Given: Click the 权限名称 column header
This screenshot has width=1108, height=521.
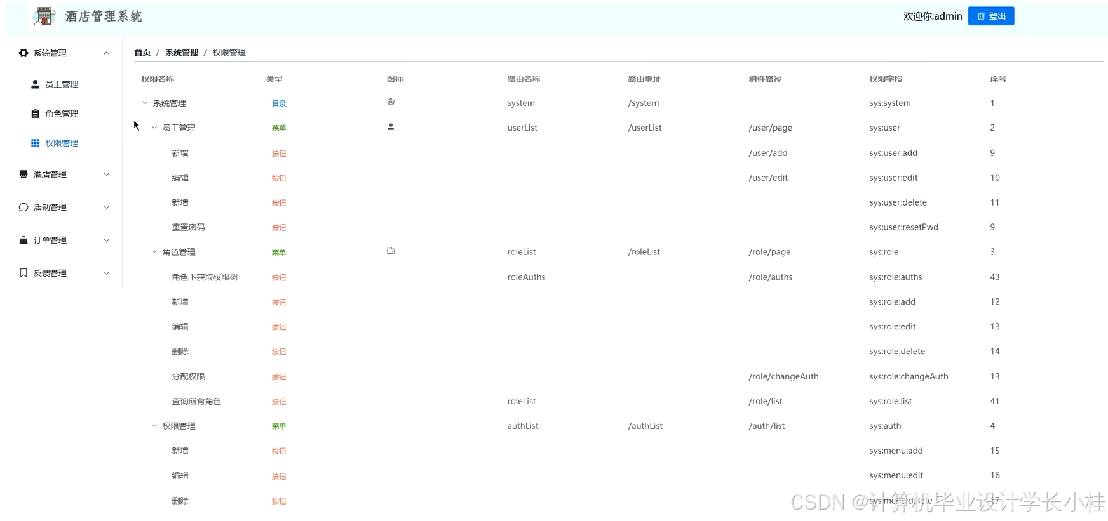Looking at the screenshot, I should click(x=158, y=79).
